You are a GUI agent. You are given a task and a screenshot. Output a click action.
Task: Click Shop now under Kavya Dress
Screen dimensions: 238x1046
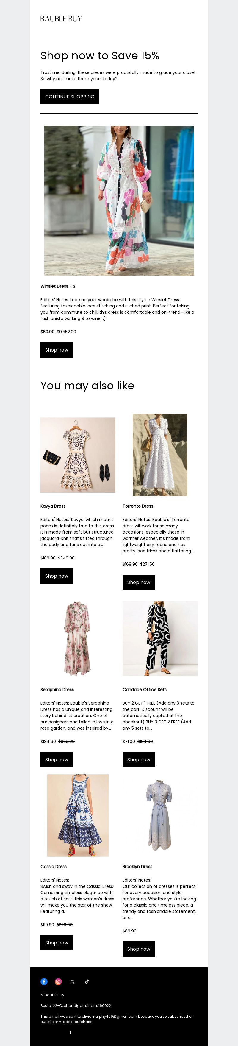click(x=57, y=576)
